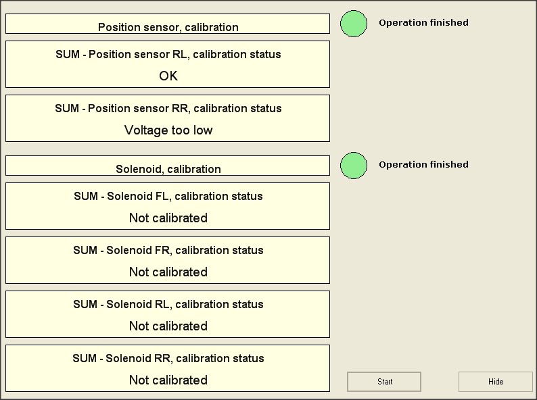Click the "Voltage too low" status value
This screenshot has height=400, width=537.
(168, 130)
